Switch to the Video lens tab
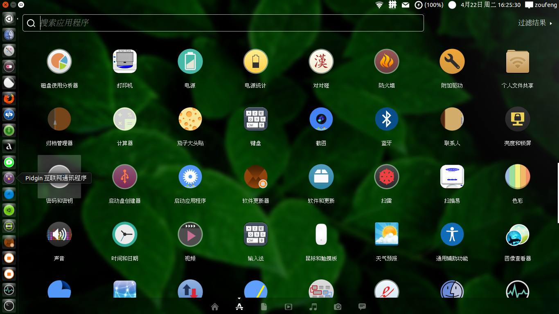The height and width of the screenshot is (314, 559). pyautogui.click(x=289, y=307)
